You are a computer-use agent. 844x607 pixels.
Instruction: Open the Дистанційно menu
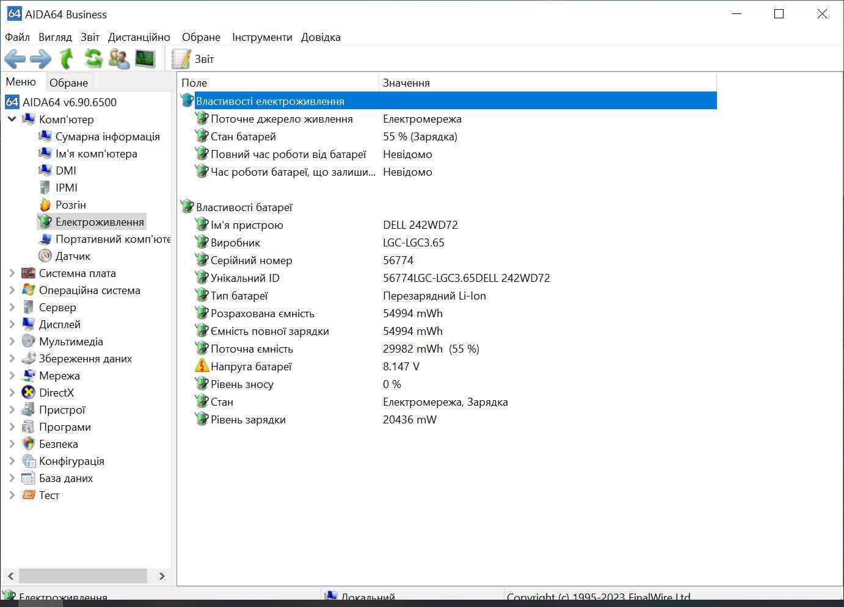pyautogui.click(x=139, y=37)
